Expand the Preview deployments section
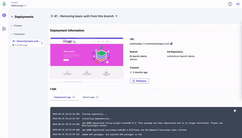Screen dimensions: 242x138 [x=12, y=26]
